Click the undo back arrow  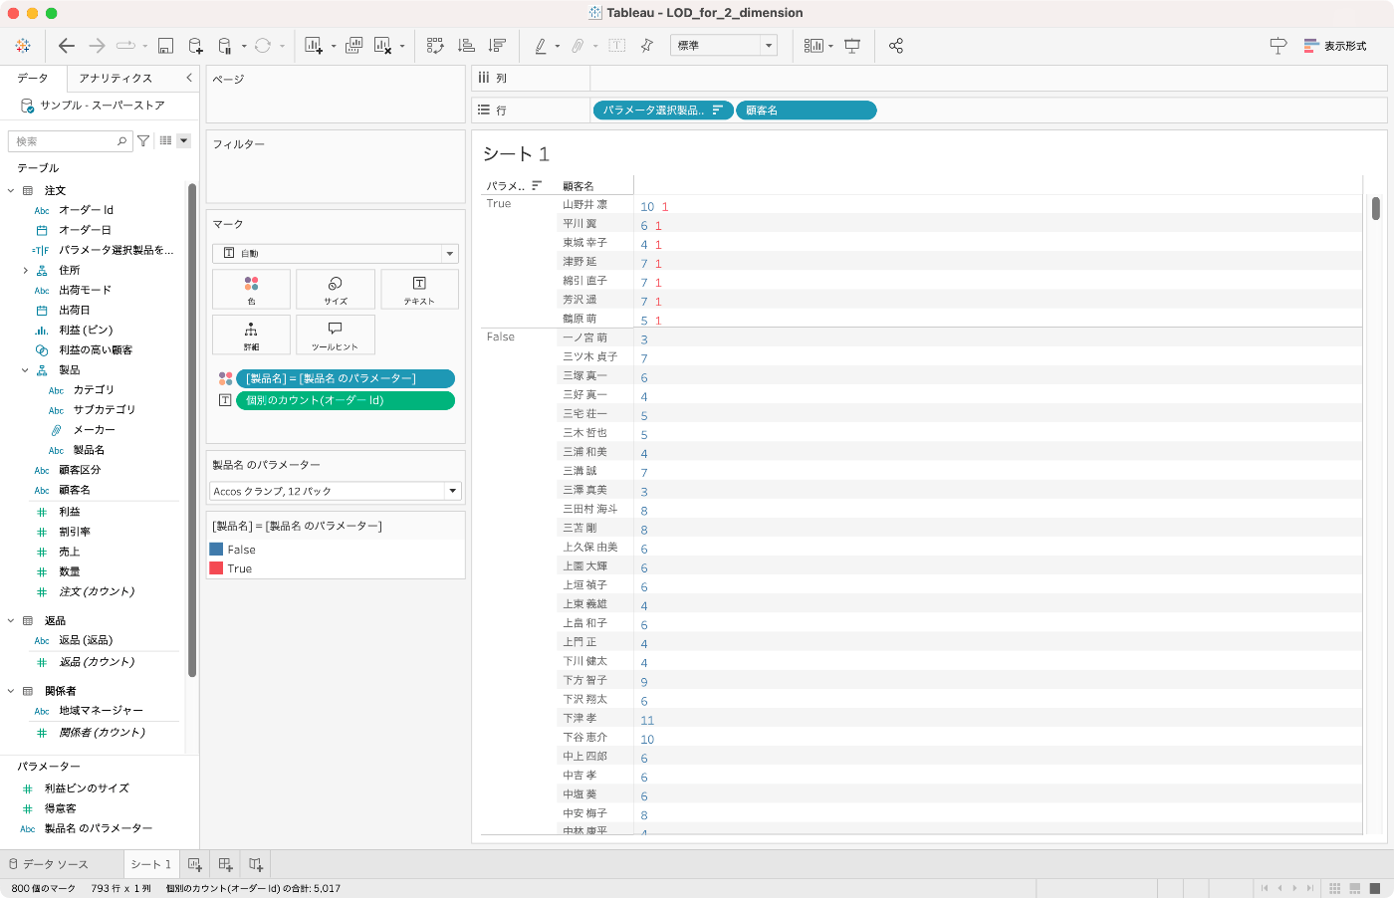point(67,46)
